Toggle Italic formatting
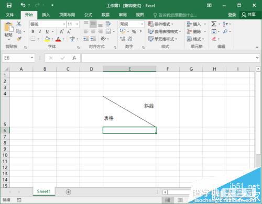 click(x=40, y=31)
